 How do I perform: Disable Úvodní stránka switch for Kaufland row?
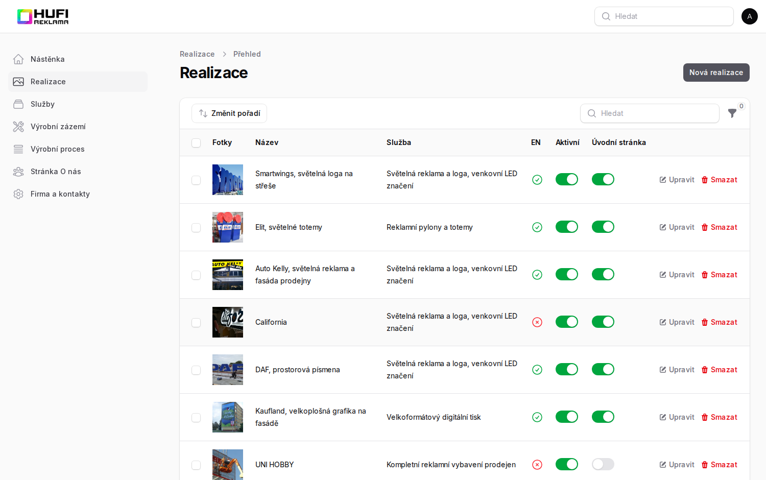click(x=603, y=417)
